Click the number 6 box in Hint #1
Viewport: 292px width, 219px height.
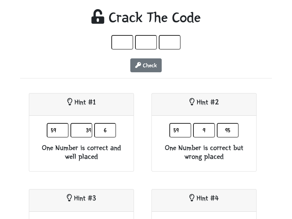coord(105,130)
